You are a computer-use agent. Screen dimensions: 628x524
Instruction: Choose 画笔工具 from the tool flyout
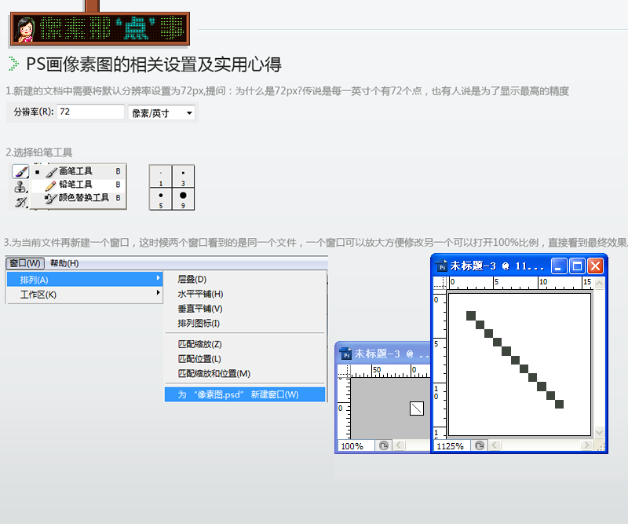pos(78,171)
